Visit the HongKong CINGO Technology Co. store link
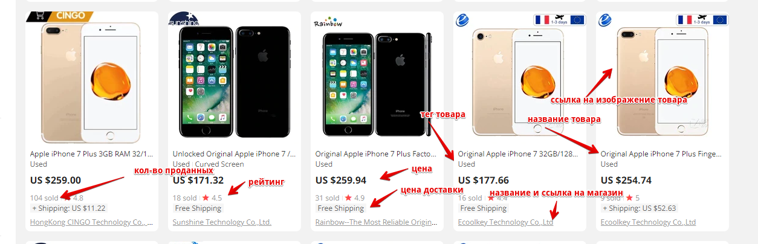The height and width of the screenshot is (244, 758). (91, 222)
